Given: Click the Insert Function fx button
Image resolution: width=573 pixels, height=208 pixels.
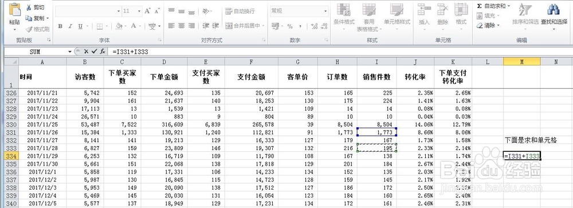Looking at the screenshot, I should pyautogui.click(x=103, y=52).
